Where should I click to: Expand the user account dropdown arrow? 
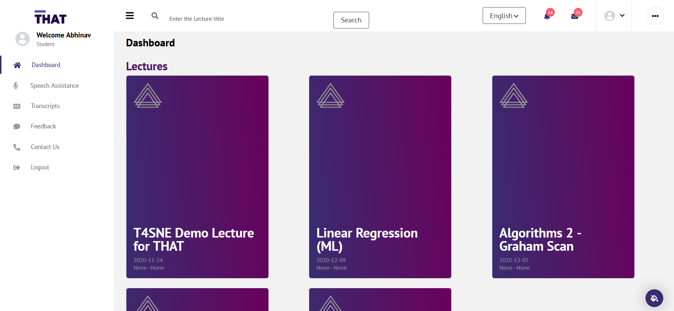pyautogui.click(x=622, y=16)
